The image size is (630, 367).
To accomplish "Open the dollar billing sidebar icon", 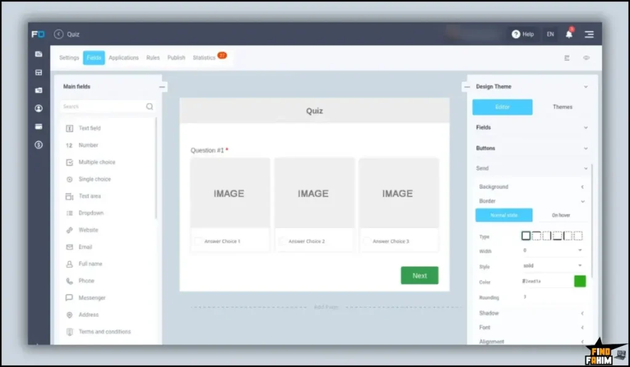I will coord(39,144).
